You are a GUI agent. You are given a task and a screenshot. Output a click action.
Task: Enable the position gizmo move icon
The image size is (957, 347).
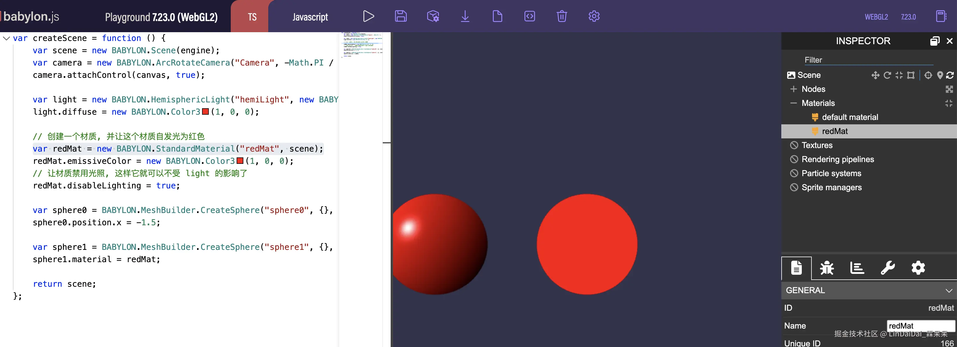tap(875, 75)
